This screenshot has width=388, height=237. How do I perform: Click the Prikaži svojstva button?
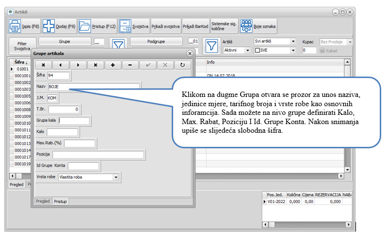coord(165,26)
